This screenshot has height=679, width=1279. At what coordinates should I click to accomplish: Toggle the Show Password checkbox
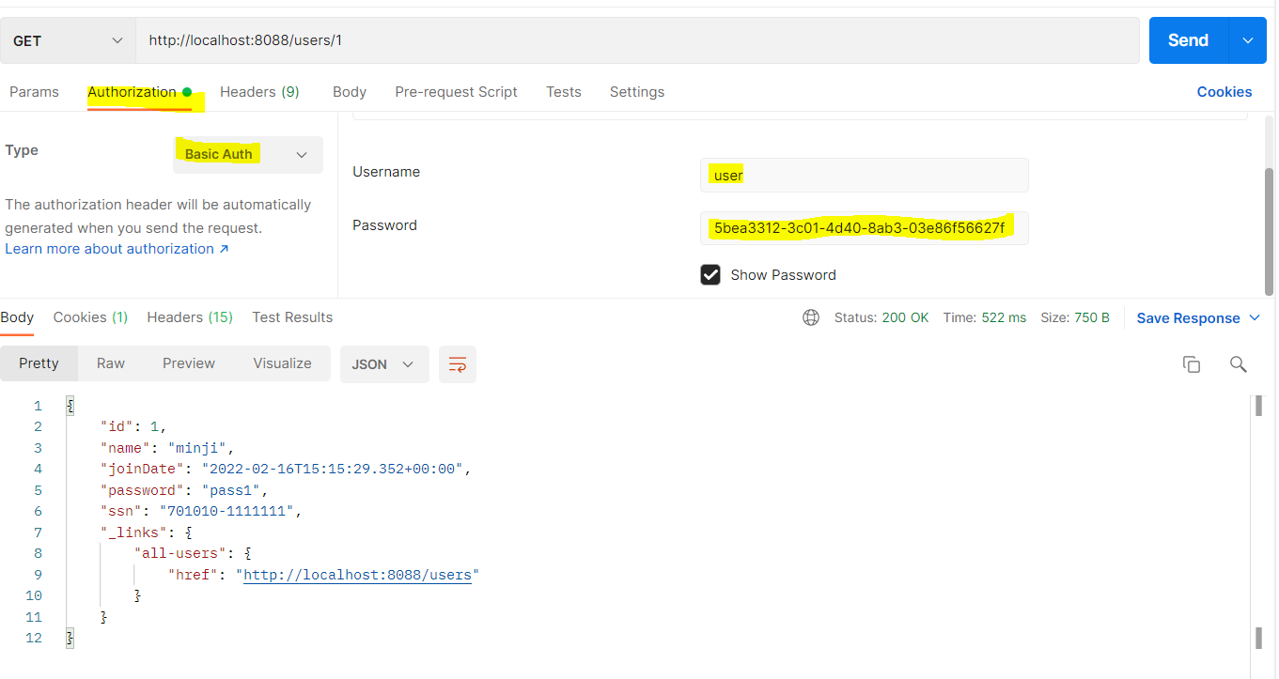tap(710, 274)
